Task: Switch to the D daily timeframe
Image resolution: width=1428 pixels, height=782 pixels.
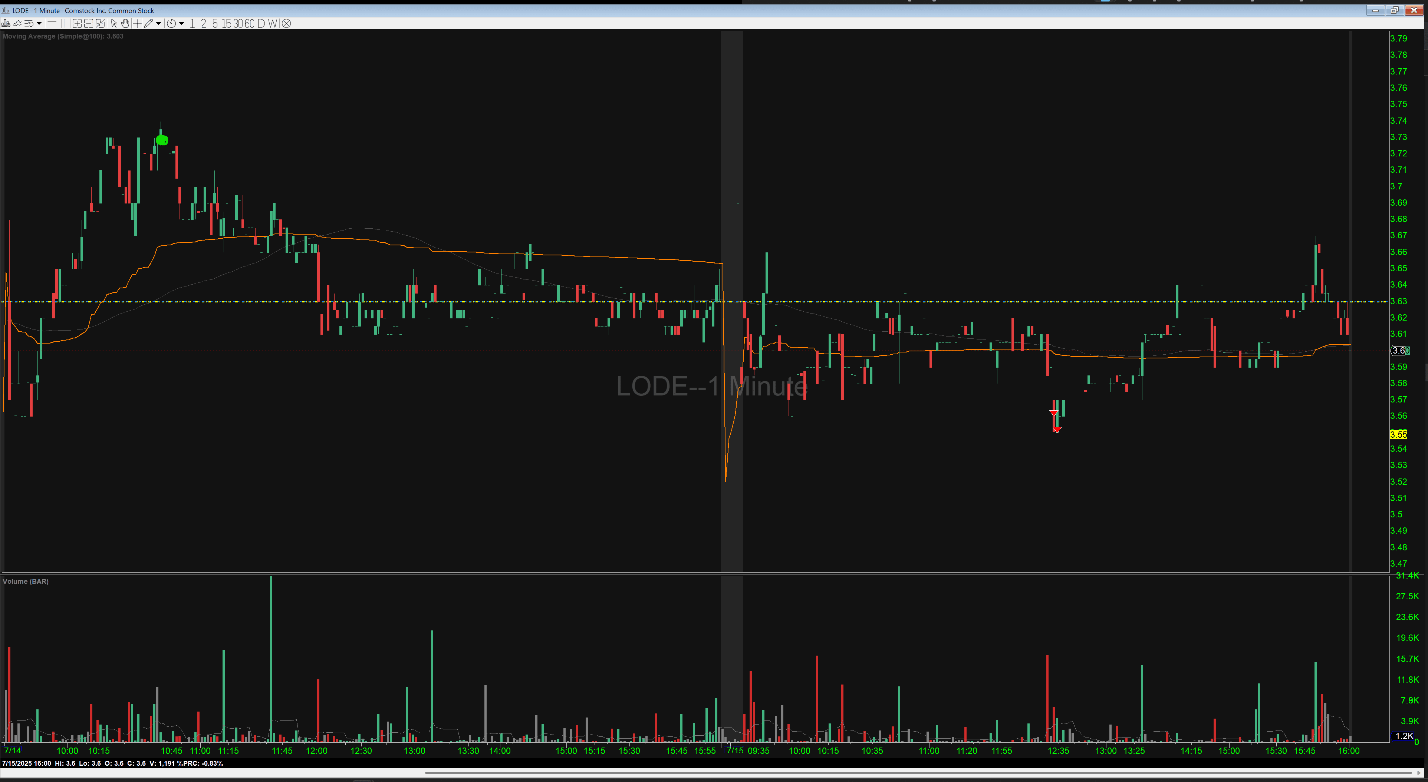Action: point(261,23)
